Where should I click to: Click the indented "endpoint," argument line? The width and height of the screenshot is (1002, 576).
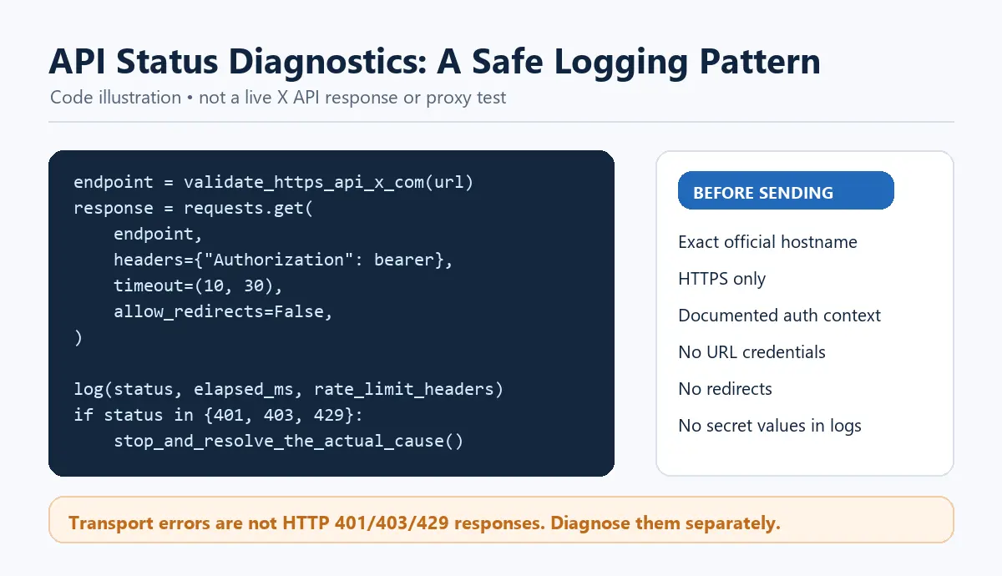tap(158, 234)
